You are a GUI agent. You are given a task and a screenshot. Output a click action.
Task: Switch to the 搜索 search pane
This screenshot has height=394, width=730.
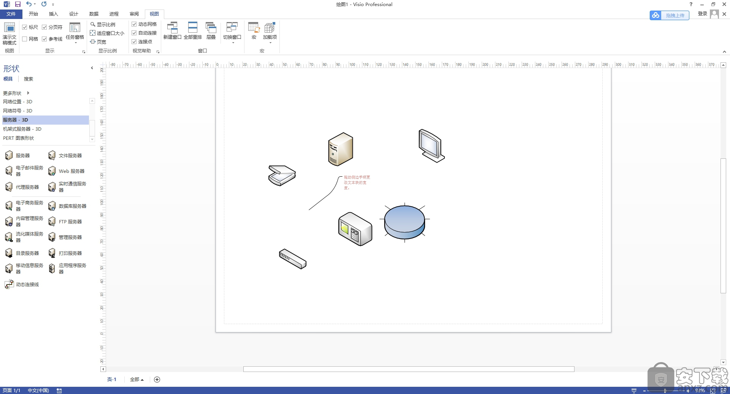[28, 79]
